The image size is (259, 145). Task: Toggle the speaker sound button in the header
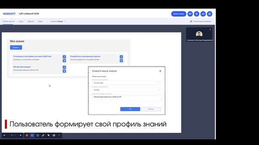(203, 14)
